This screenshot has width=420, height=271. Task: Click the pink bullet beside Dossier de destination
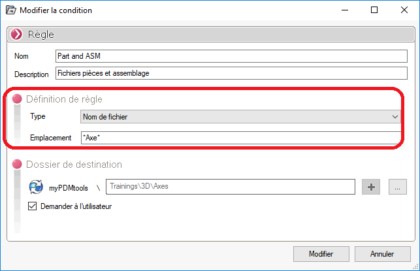(x=17, y=165)
